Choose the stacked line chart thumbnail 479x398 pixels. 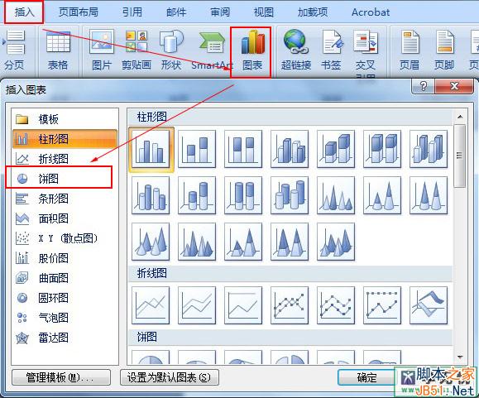coord(197,305)
